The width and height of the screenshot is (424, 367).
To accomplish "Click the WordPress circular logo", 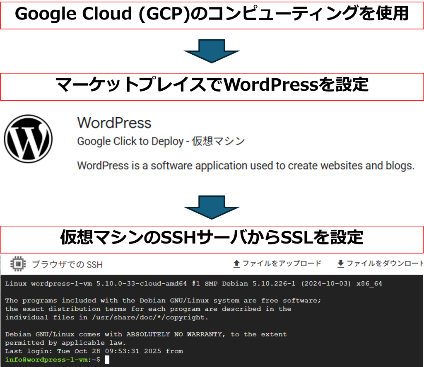I will click(28, 139).
